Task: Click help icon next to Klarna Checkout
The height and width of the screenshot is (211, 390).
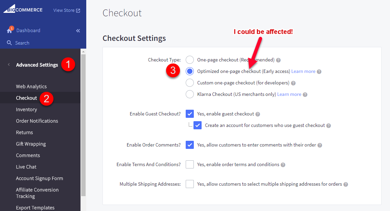Action: (305, 95)
